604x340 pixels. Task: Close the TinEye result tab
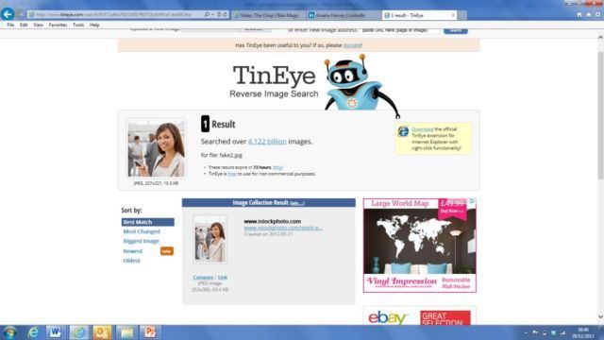[x=453, y=15]
